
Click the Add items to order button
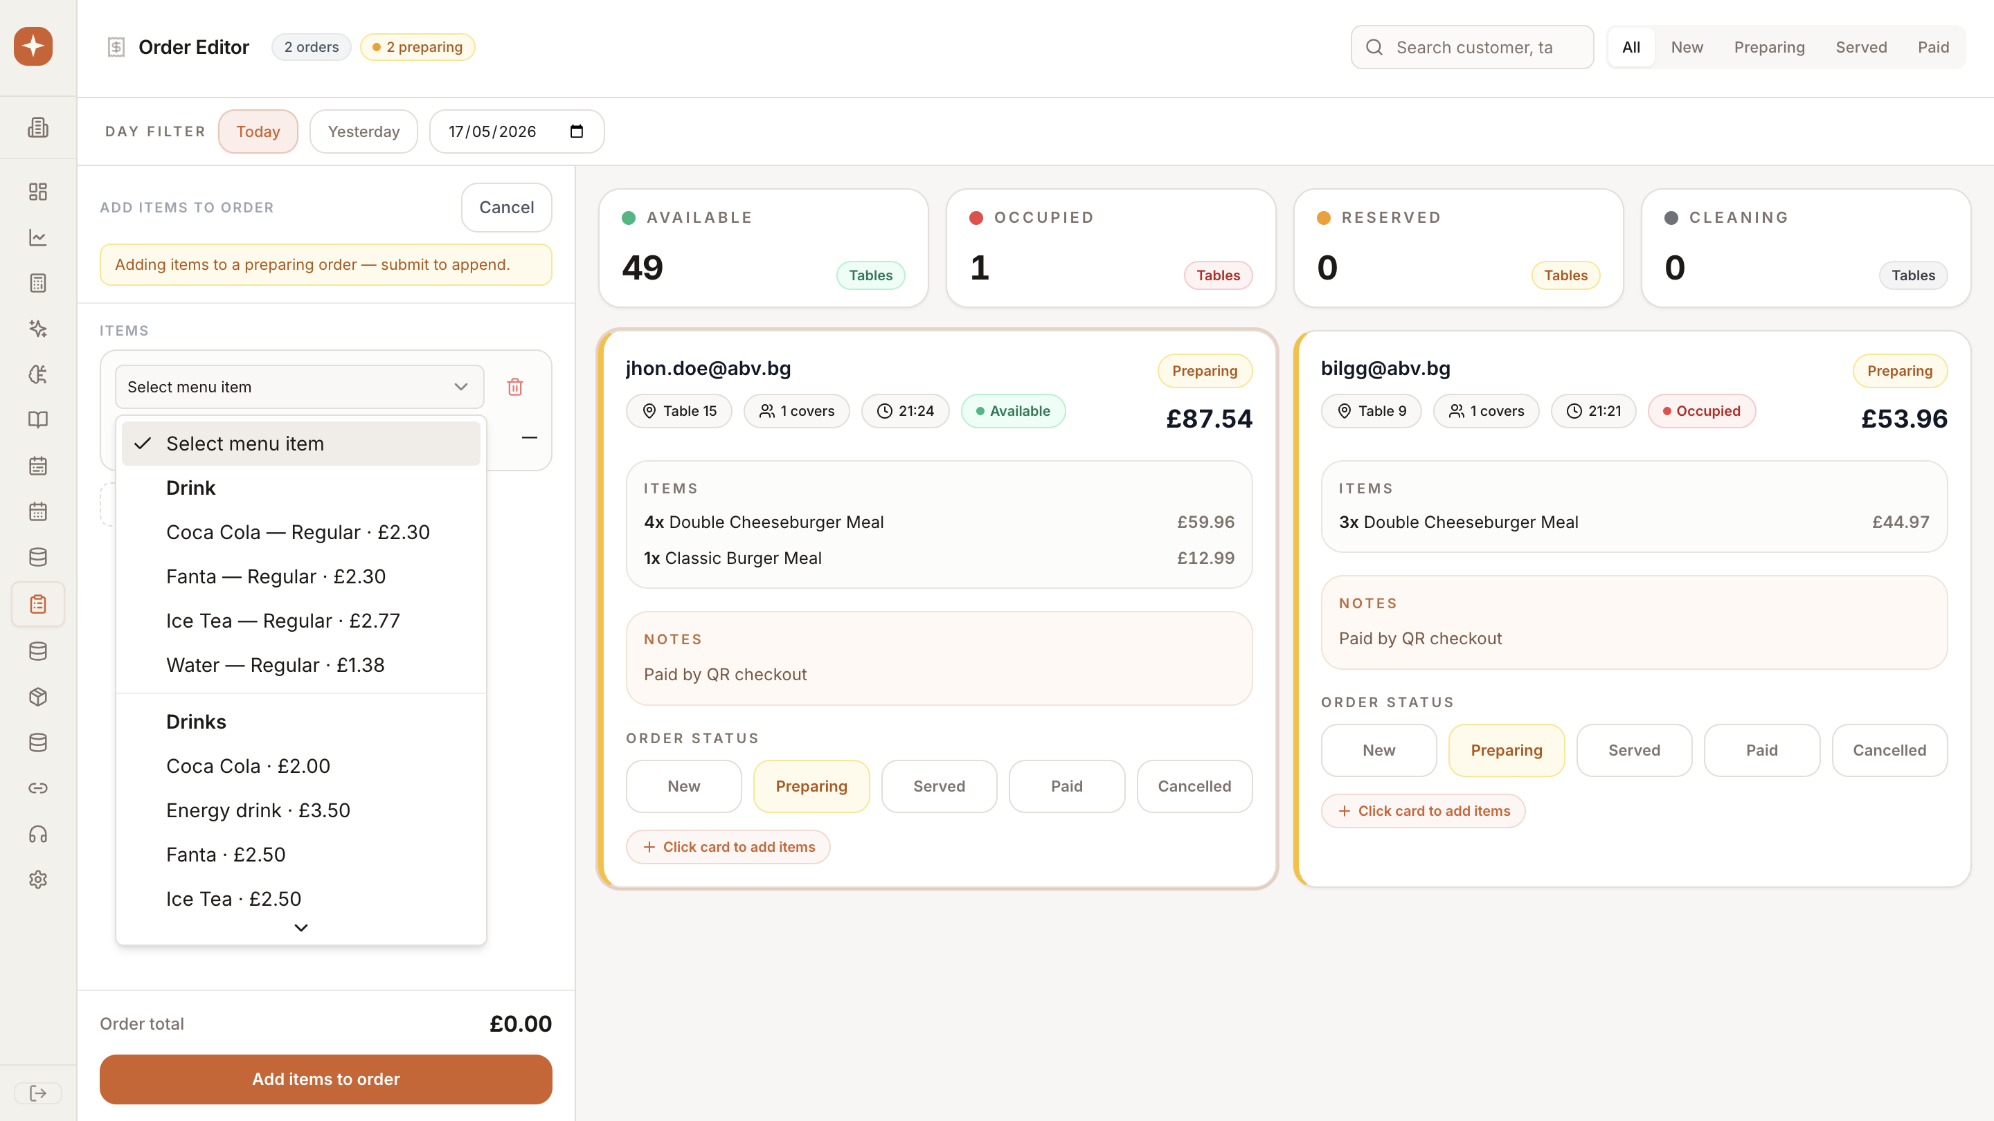[326, 1079]
